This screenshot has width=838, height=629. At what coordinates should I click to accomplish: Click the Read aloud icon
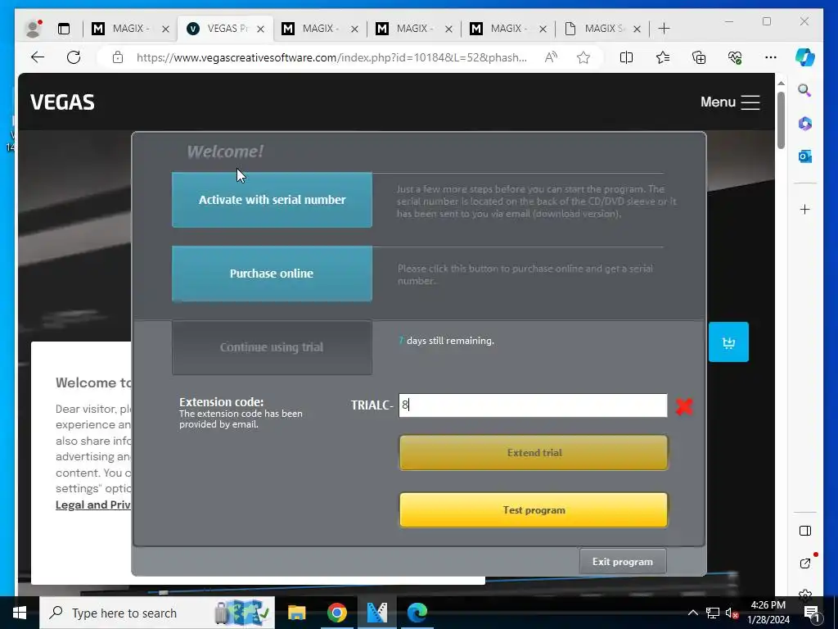pyautogui.click(x=551, y=57)
